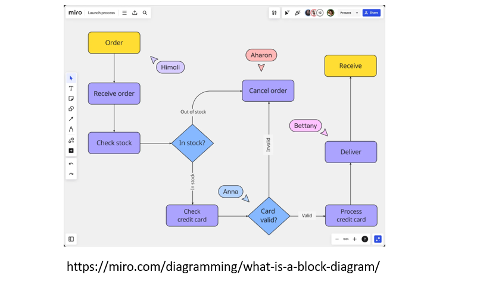The width and height of the screenshot is (477, 281).
Task: Toggle the frames panel at bottom left
Action: point(71,239)
